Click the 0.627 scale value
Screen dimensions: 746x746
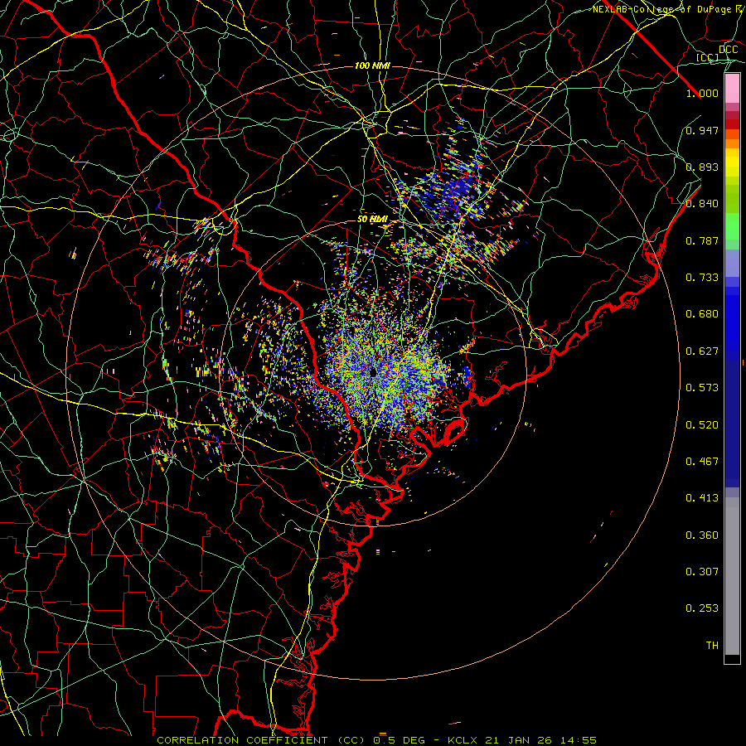(x=702, y=351)
